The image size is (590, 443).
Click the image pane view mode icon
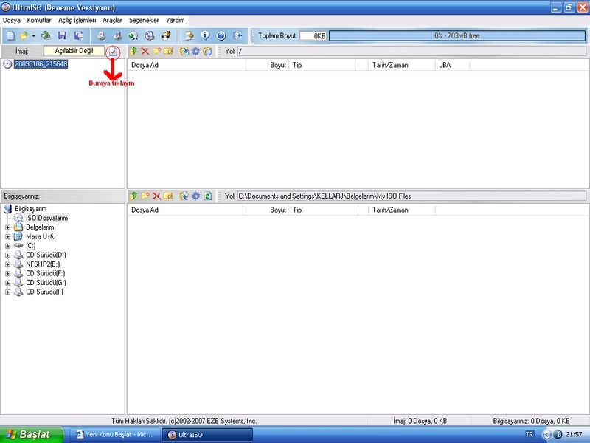[207, 51]
